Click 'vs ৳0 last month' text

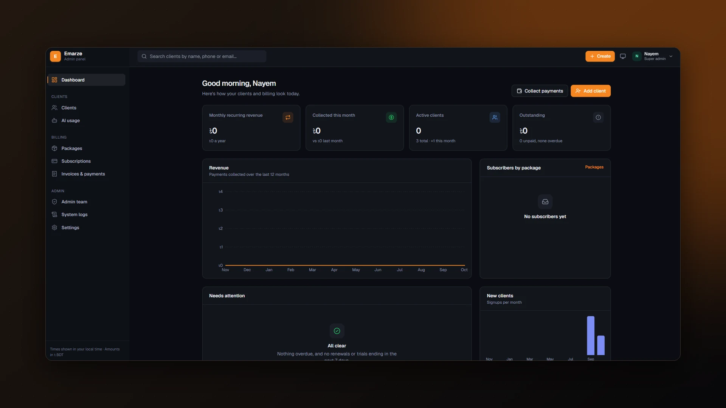coord(327,141)
